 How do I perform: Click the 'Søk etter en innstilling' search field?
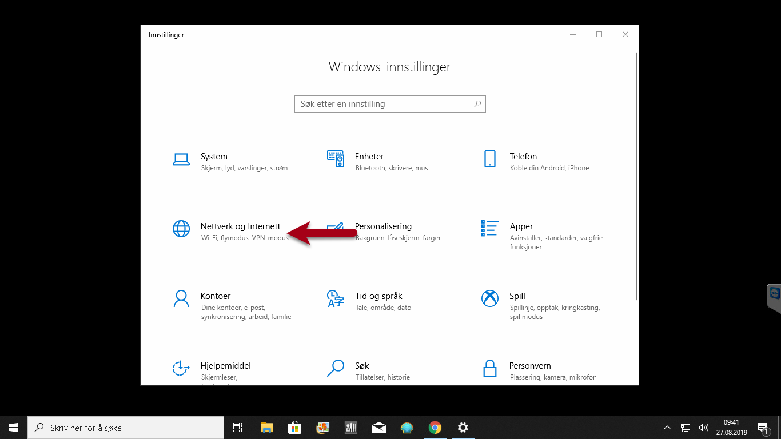389,104
